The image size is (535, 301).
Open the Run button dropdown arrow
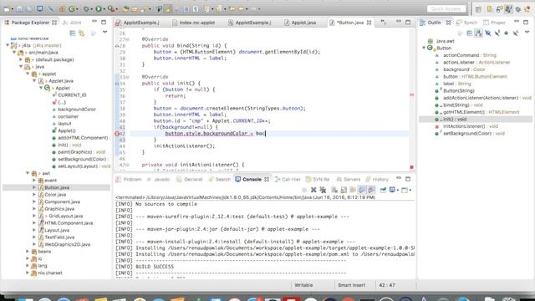click(x=104, y=9)
